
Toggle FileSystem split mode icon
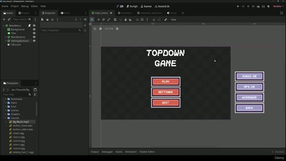pos(35,89)
